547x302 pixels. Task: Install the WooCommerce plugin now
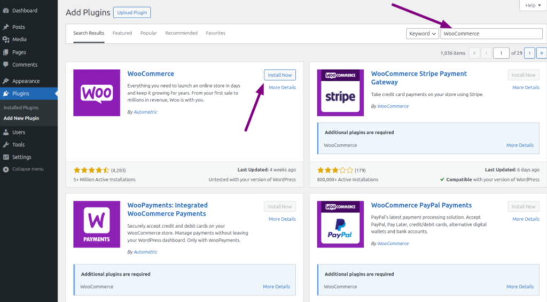tap(280, 75)
